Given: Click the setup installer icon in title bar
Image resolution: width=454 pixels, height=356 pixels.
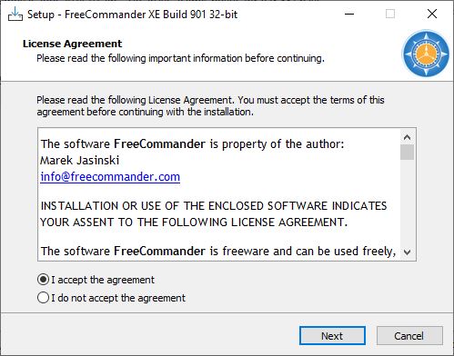Looking at the screenshot, I should [x=15, y=15].
